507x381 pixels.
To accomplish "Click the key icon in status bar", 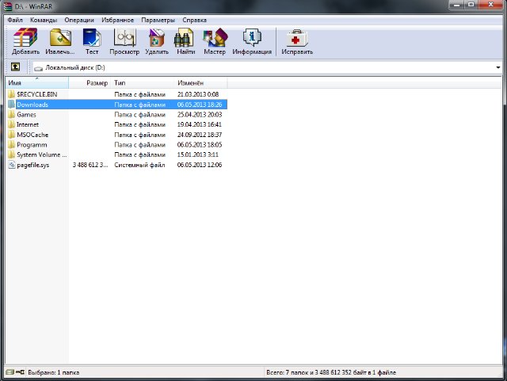I will tap(20, 372).
